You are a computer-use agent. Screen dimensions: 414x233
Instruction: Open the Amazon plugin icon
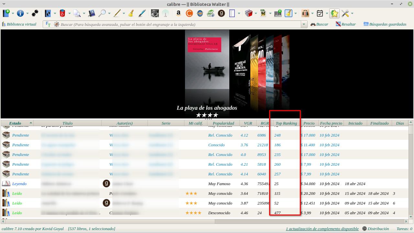(178, 13)
